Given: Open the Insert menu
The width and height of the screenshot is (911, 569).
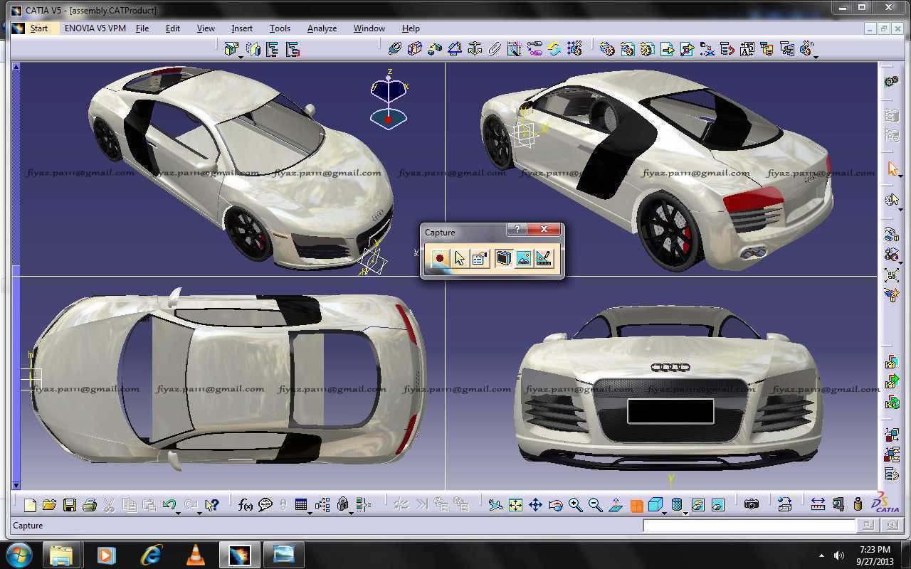Looking at the screenshot, I should tap(242, 28).
